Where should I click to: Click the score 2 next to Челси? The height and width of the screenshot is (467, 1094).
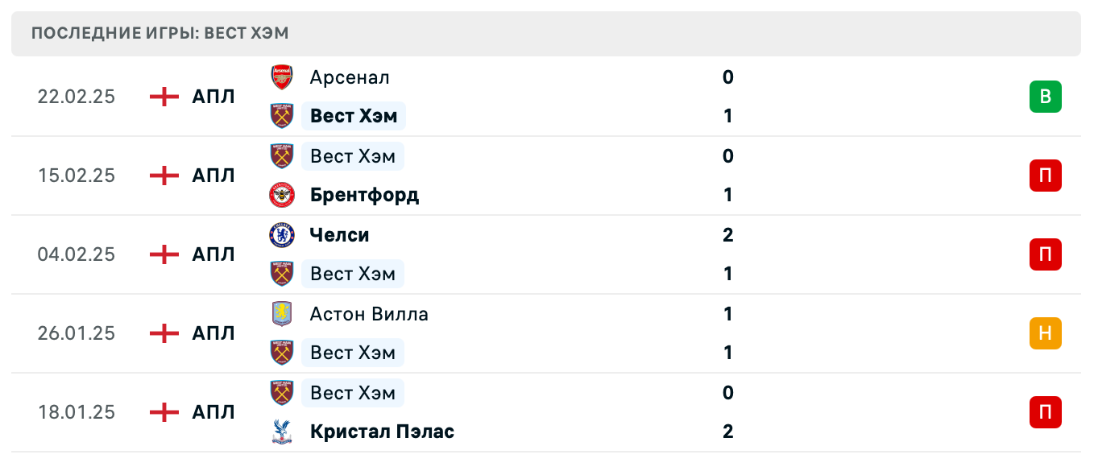coord(727,235)
